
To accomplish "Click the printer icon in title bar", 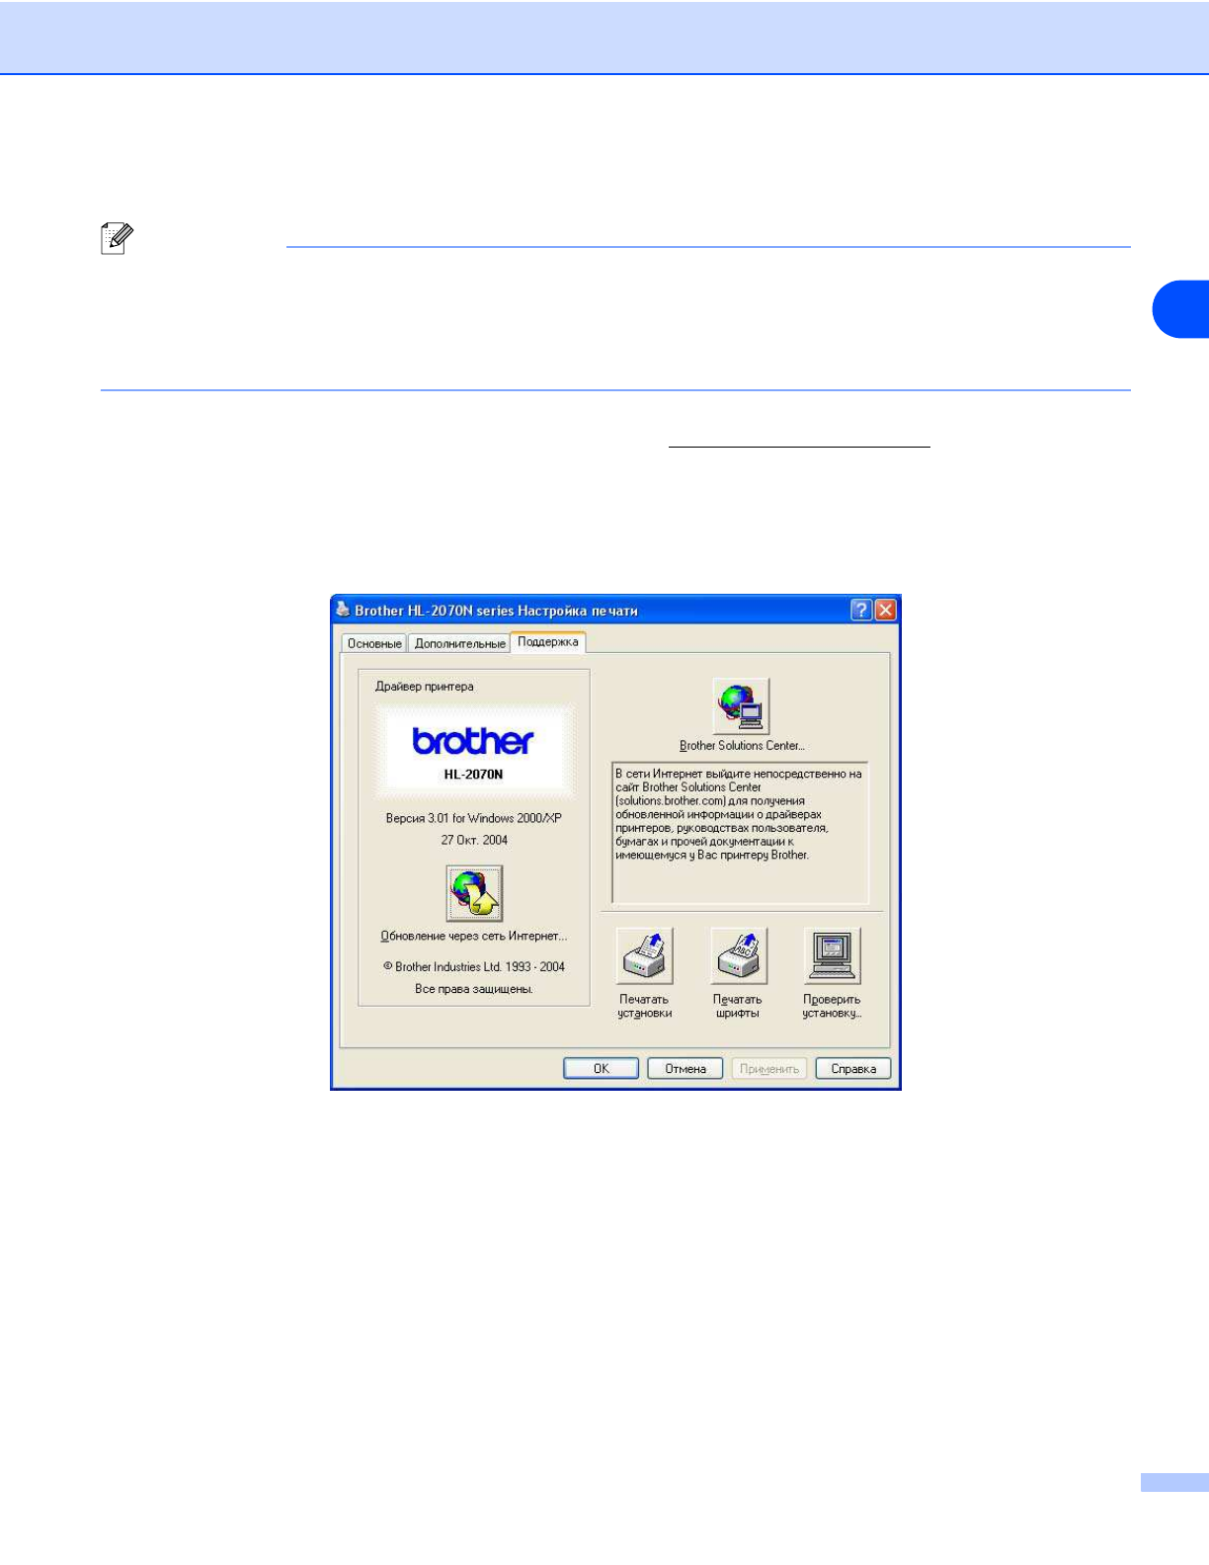I will point(342,609).
